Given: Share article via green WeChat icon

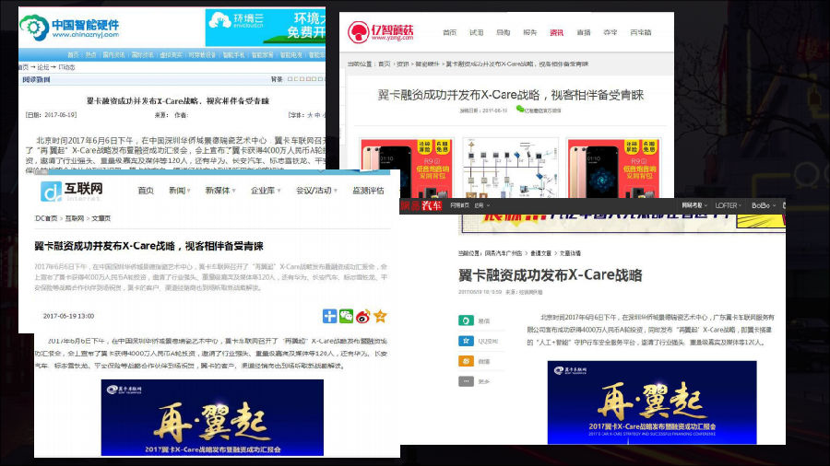Looking at the screenshot, I should click(x=347, y=316).
